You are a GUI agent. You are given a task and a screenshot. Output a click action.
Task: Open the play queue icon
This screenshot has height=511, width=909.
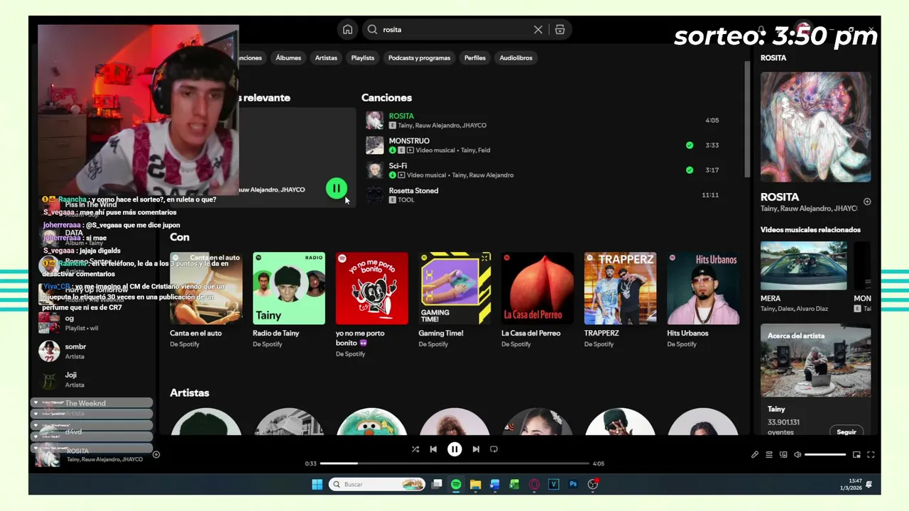click(769, 455)
